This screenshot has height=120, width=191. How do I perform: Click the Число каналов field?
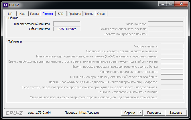pyautogui.click(x=166, y=24)
